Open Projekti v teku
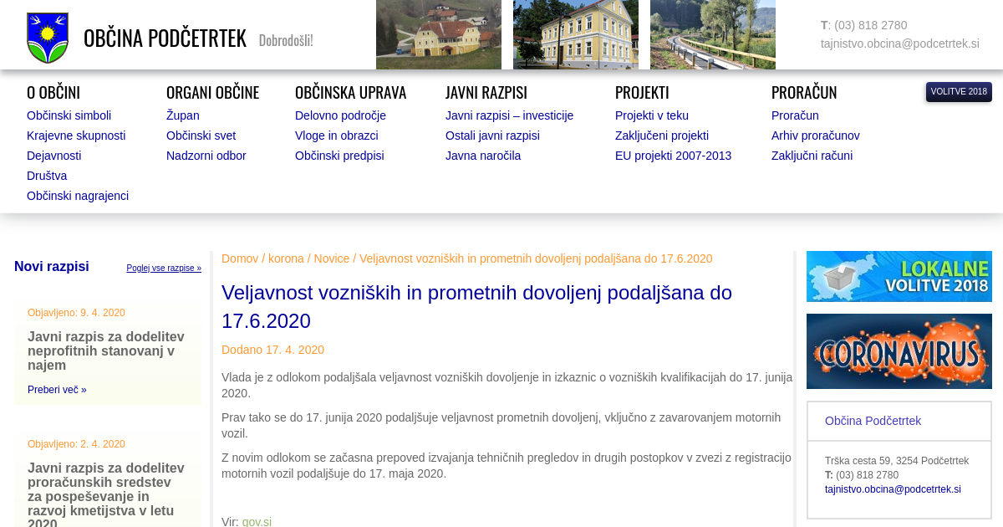 [651, 115]
